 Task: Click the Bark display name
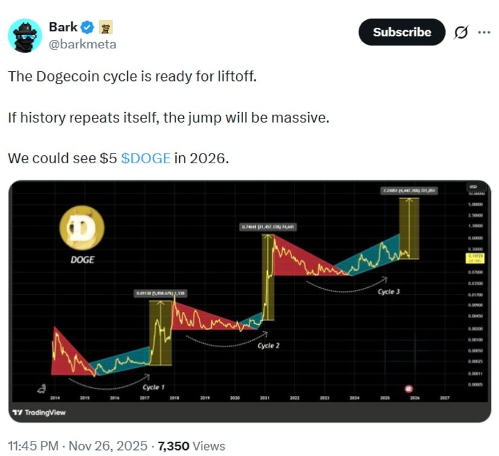pos(63,27)
